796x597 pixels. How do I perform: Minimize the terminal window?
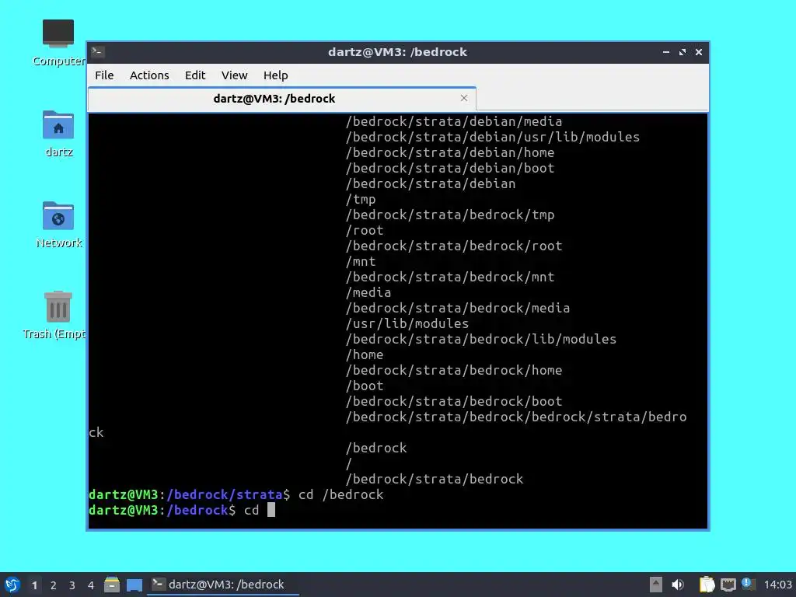point(666,52)
